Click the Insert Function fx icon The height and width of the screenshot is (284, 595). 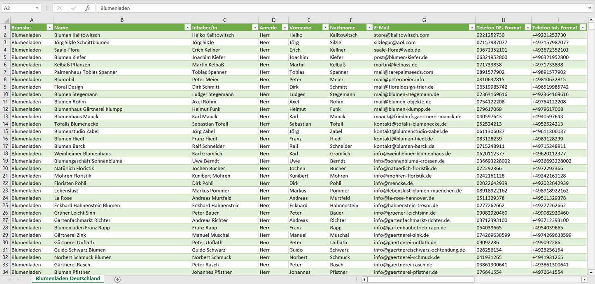87,8
